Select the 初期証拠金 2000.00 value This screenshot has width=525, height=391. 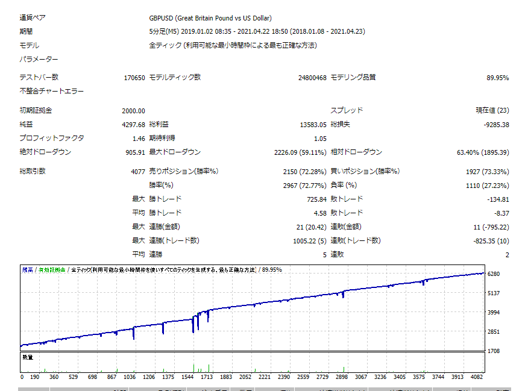tap(133, 111)
